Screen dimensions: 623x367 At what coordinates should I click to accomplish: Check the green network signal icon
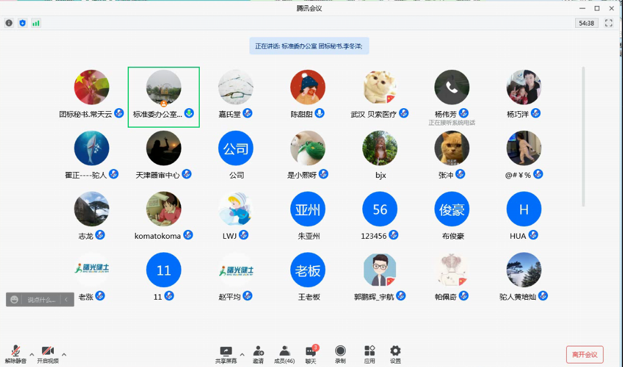[x=36, y=23]
